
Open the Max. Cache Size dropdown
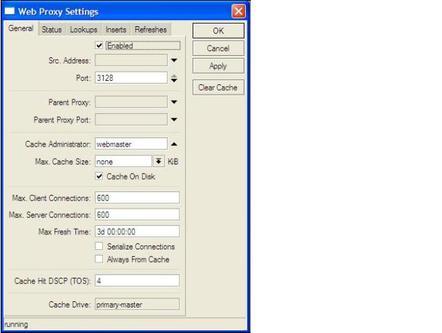(159, 162)
